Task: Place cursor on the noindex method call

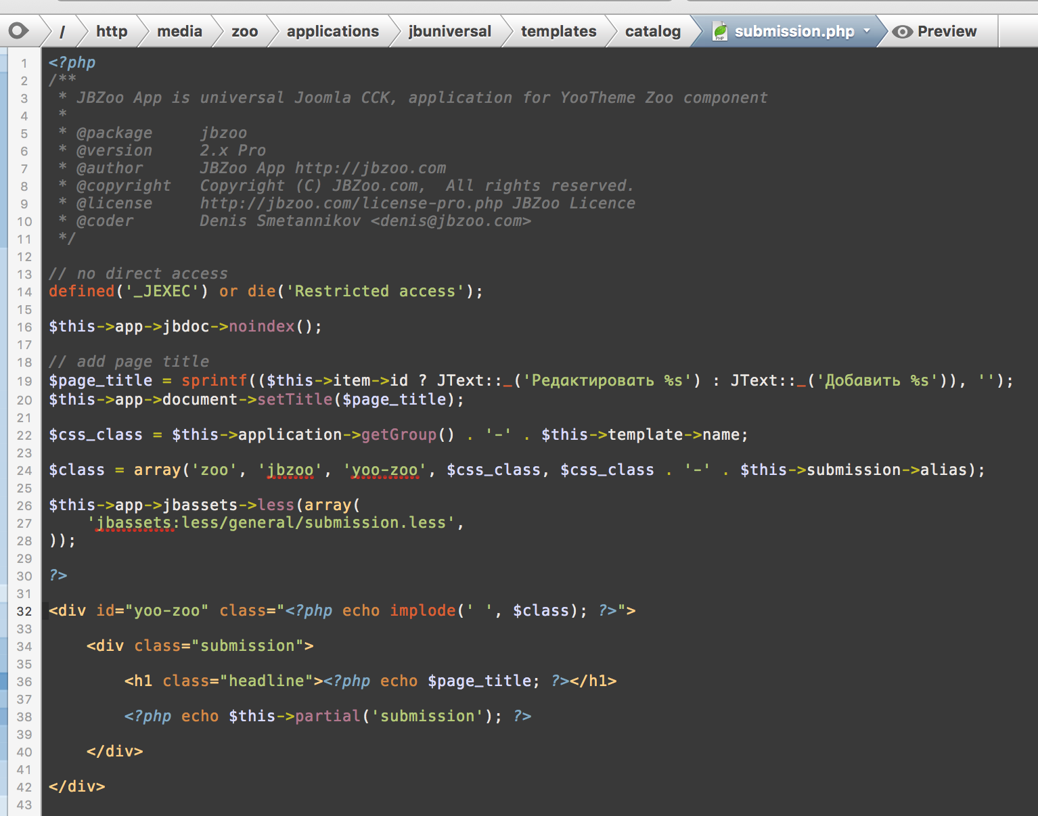Action: click(x=262, y=327)
